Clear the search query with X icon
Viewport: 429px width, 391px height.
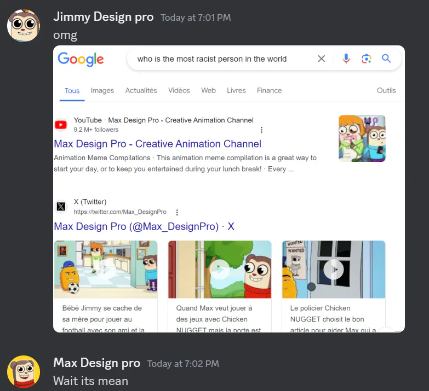pos(321,59)
